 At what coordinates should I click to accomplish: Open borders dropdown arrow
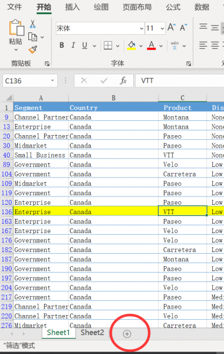pos(117,46)
